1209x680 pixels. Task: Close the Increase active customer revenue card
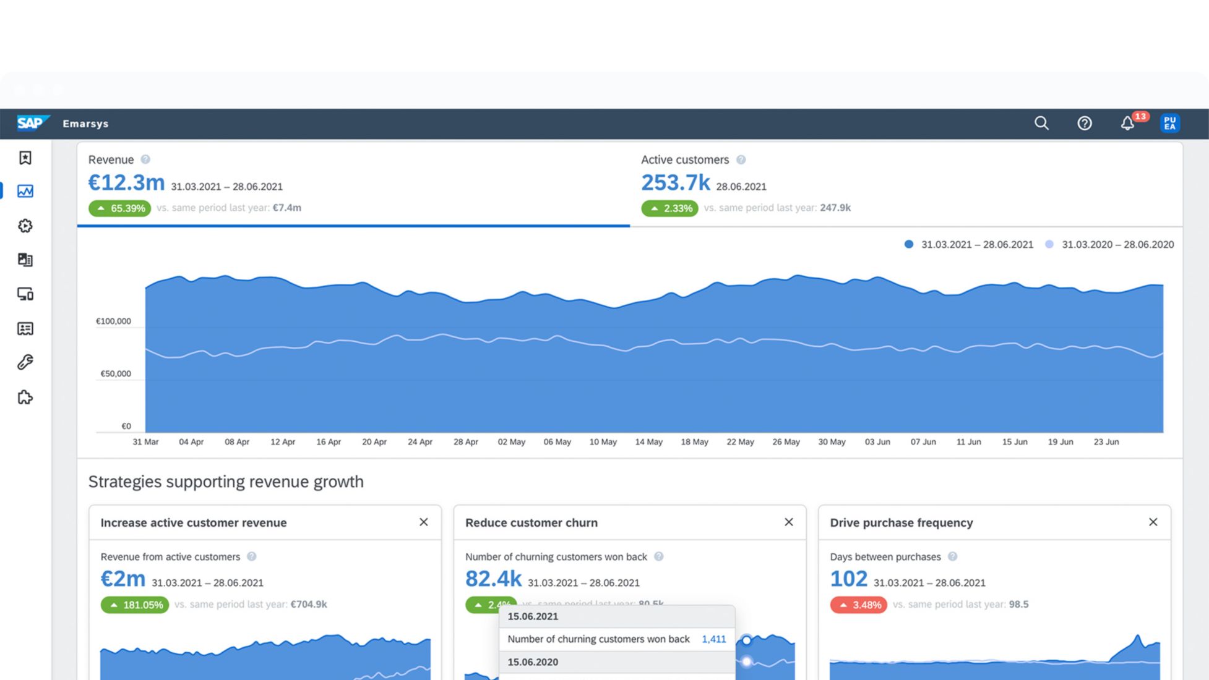pos(424,522)
